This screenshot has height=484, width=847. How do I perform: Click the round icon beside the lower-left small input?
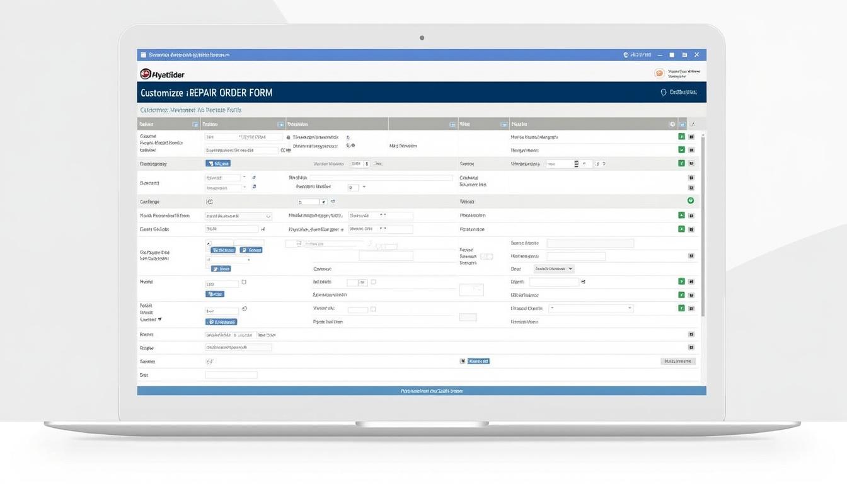(x=245, y=309)
